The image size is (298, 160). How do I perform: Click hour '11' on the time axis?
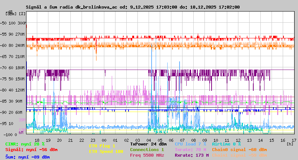point(227,140)
